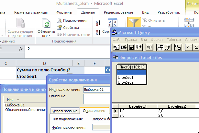Click the Return Data door icon
This screenshot has height=133, width=199.
pyautogui.click(x=139, y=47)
